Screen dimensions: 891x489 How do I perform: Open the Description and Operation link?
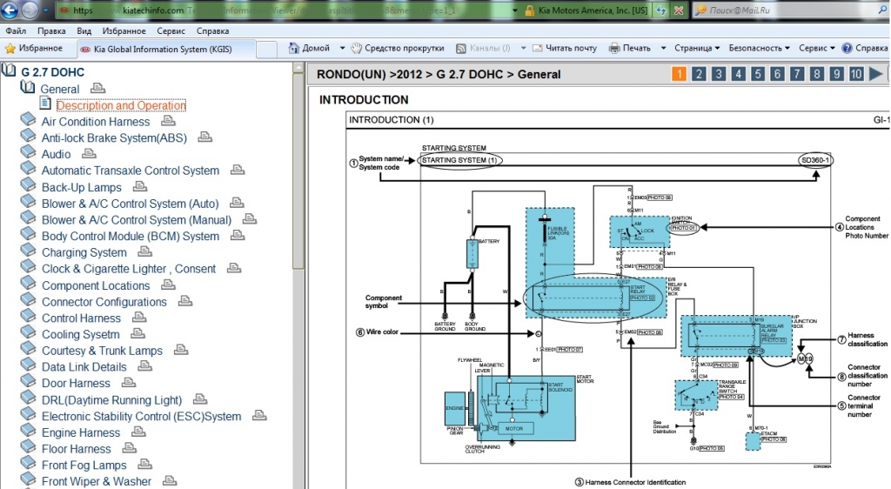coord(121,105)
